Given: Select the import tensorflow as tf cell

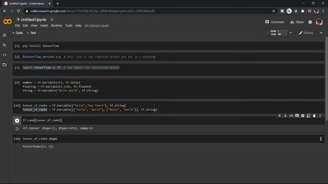Looking at the screenshot, I should [169, 70].
